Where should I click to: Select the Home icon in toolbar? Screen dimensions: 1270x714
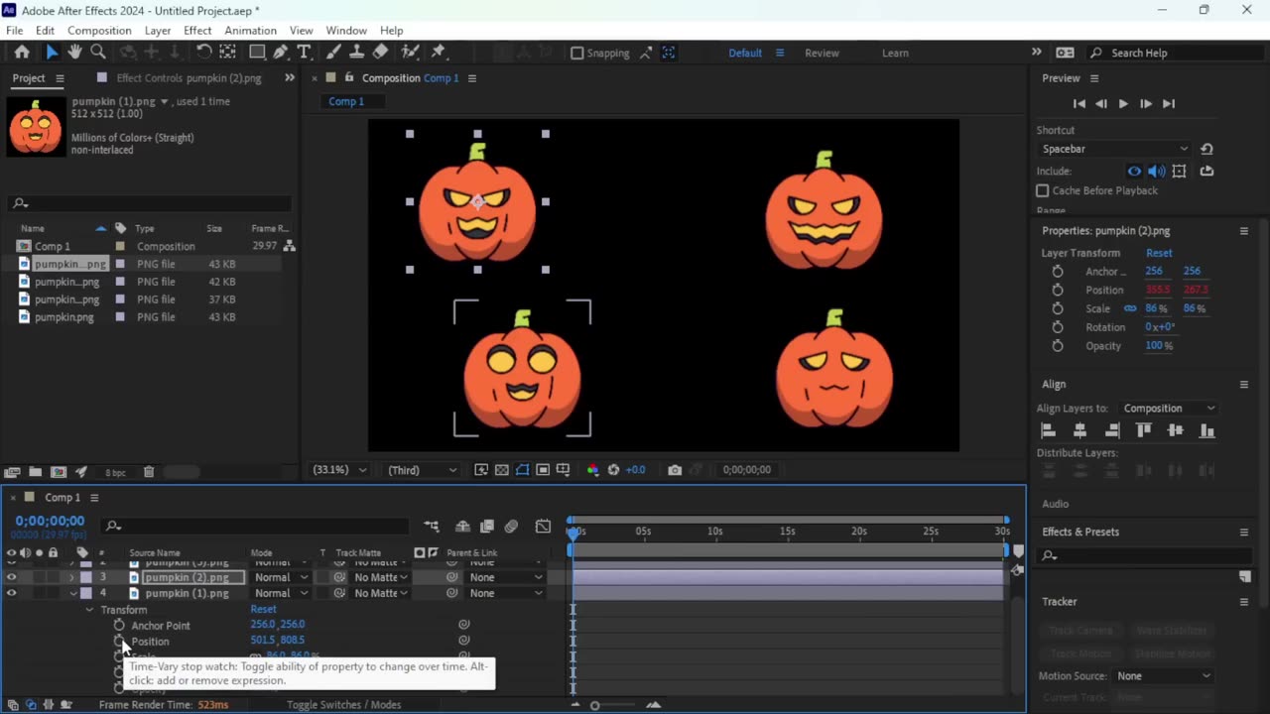[x=22, y=53]
